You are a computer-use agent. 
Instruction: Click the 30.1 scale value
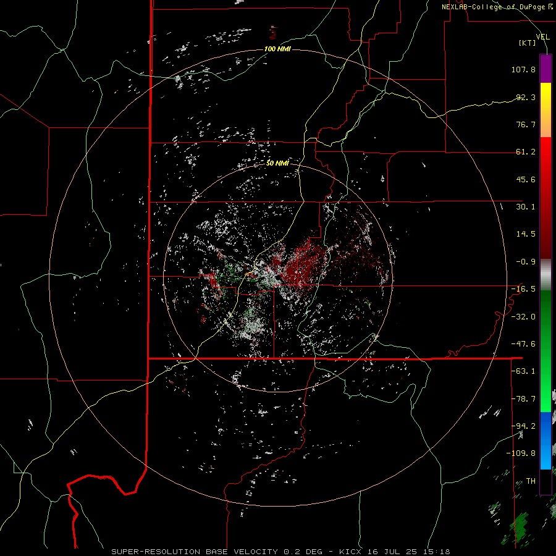click(526, 207)
